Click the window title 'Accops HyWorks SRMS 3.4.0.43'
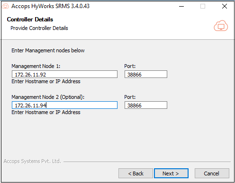 coord(50,6)
